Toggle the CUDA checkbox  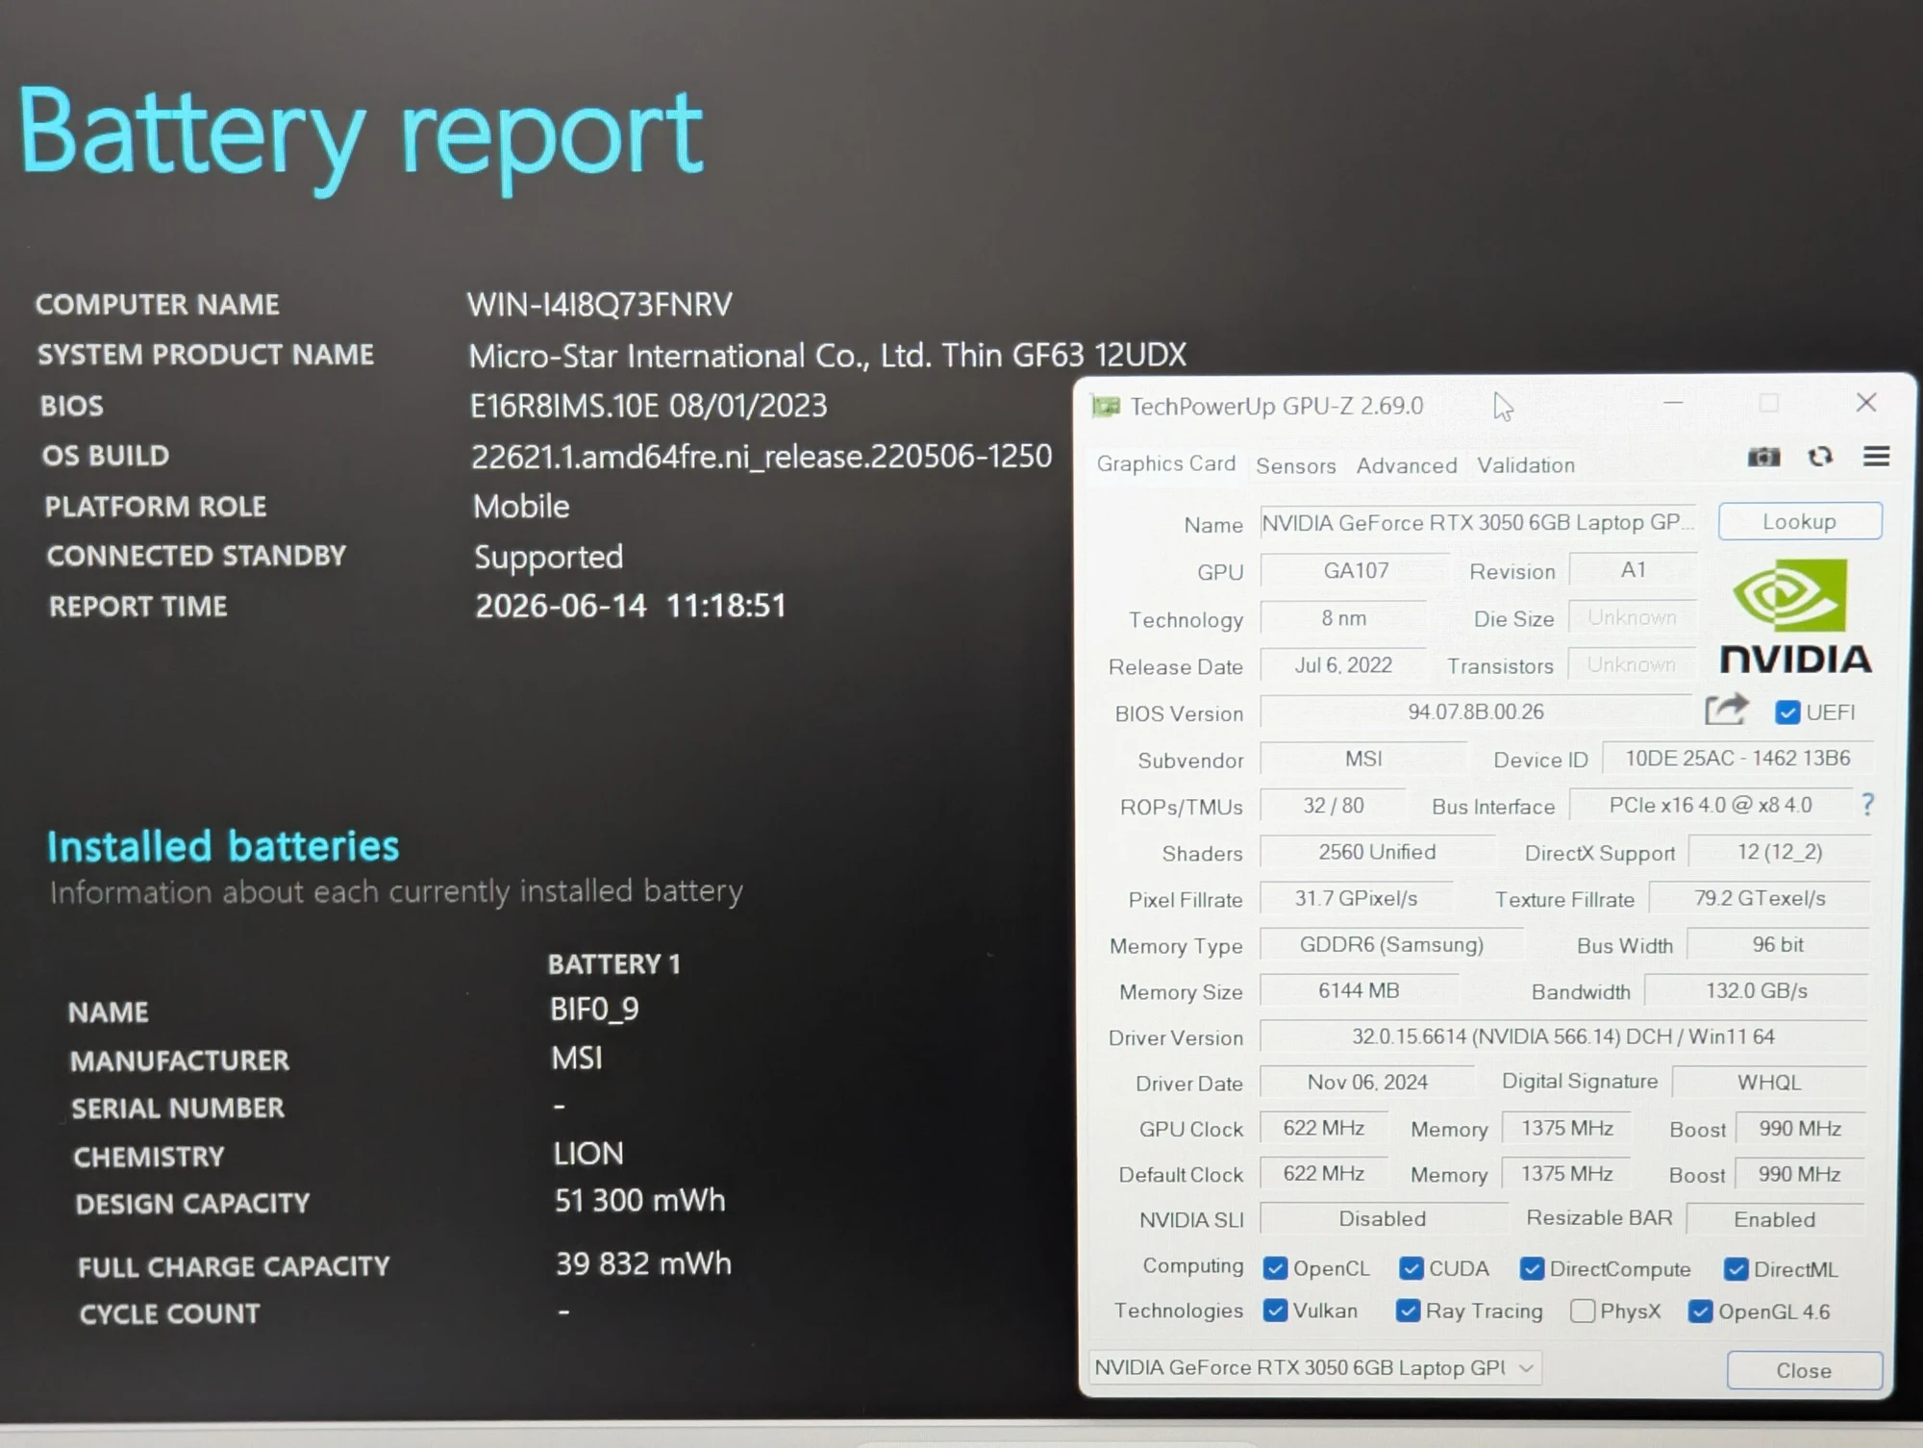point(1411,1268)
